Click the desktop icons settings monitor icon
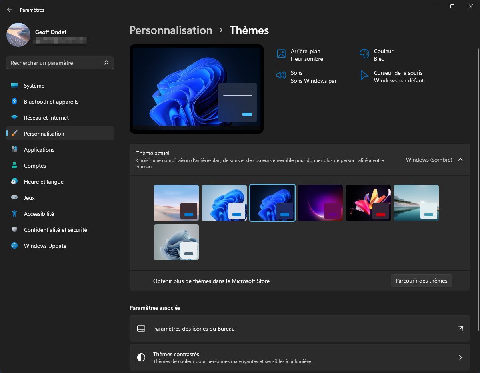The width and height of the screenshot is (480, 373). coord(141,329)
